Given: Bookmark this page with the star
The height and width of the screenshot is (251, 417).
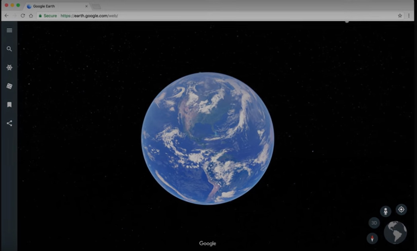Looking at the screenshot, I should click(400, 16).
